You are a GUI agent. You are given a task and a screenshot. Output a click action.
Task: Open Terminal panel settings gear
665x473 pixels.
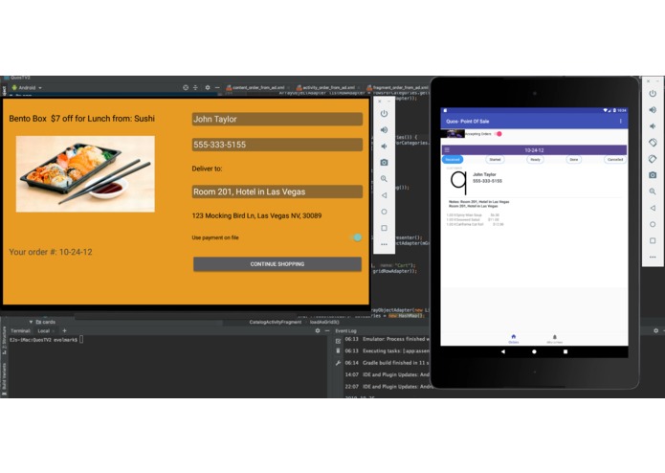pyautogui.click(x=318, y=331)
